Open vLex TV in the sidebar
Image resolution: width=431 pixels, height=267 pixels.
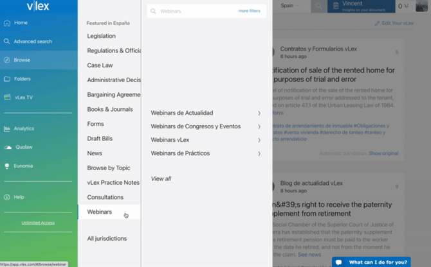[x=39, y=98]
